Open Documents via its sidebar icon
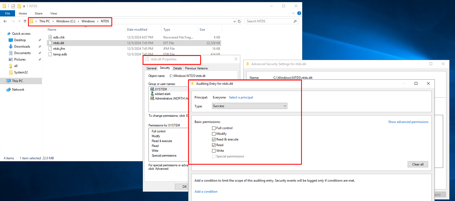455x201 pixels. pos(11,53)
